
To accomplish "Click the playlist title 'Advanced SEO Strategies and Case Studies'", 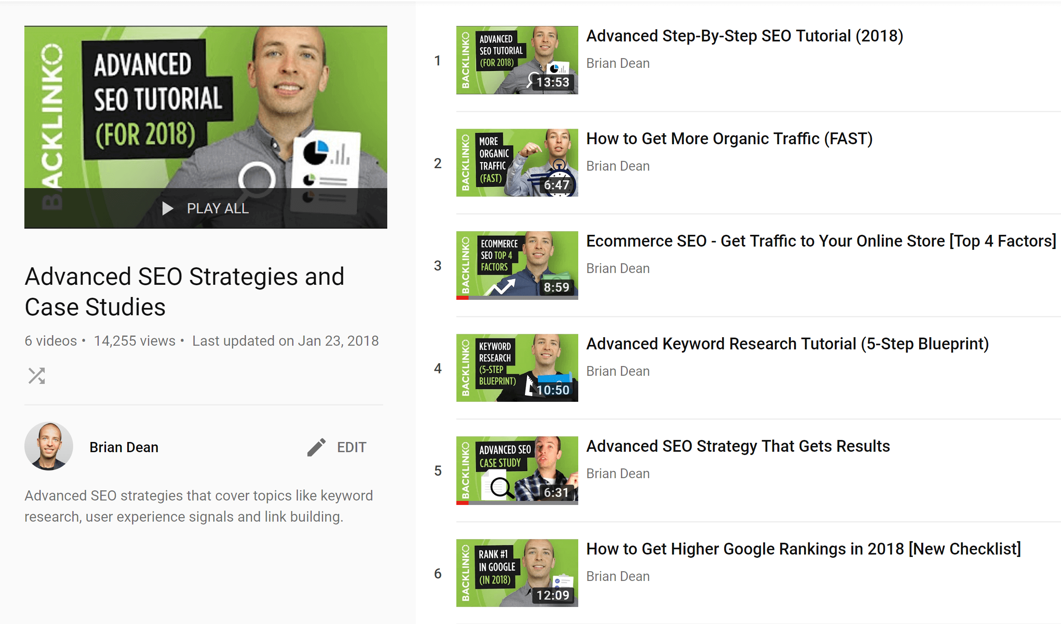I will 184,291.
